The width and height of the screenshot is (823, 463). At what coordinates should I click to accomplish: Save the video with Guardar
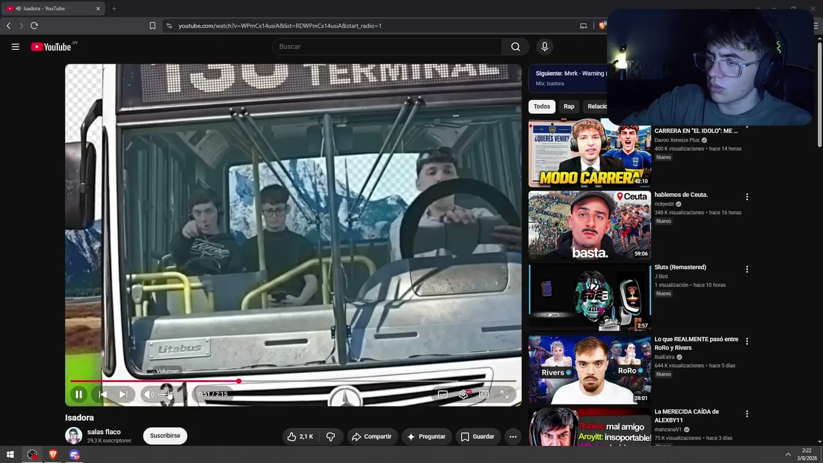tap(478, 437)
